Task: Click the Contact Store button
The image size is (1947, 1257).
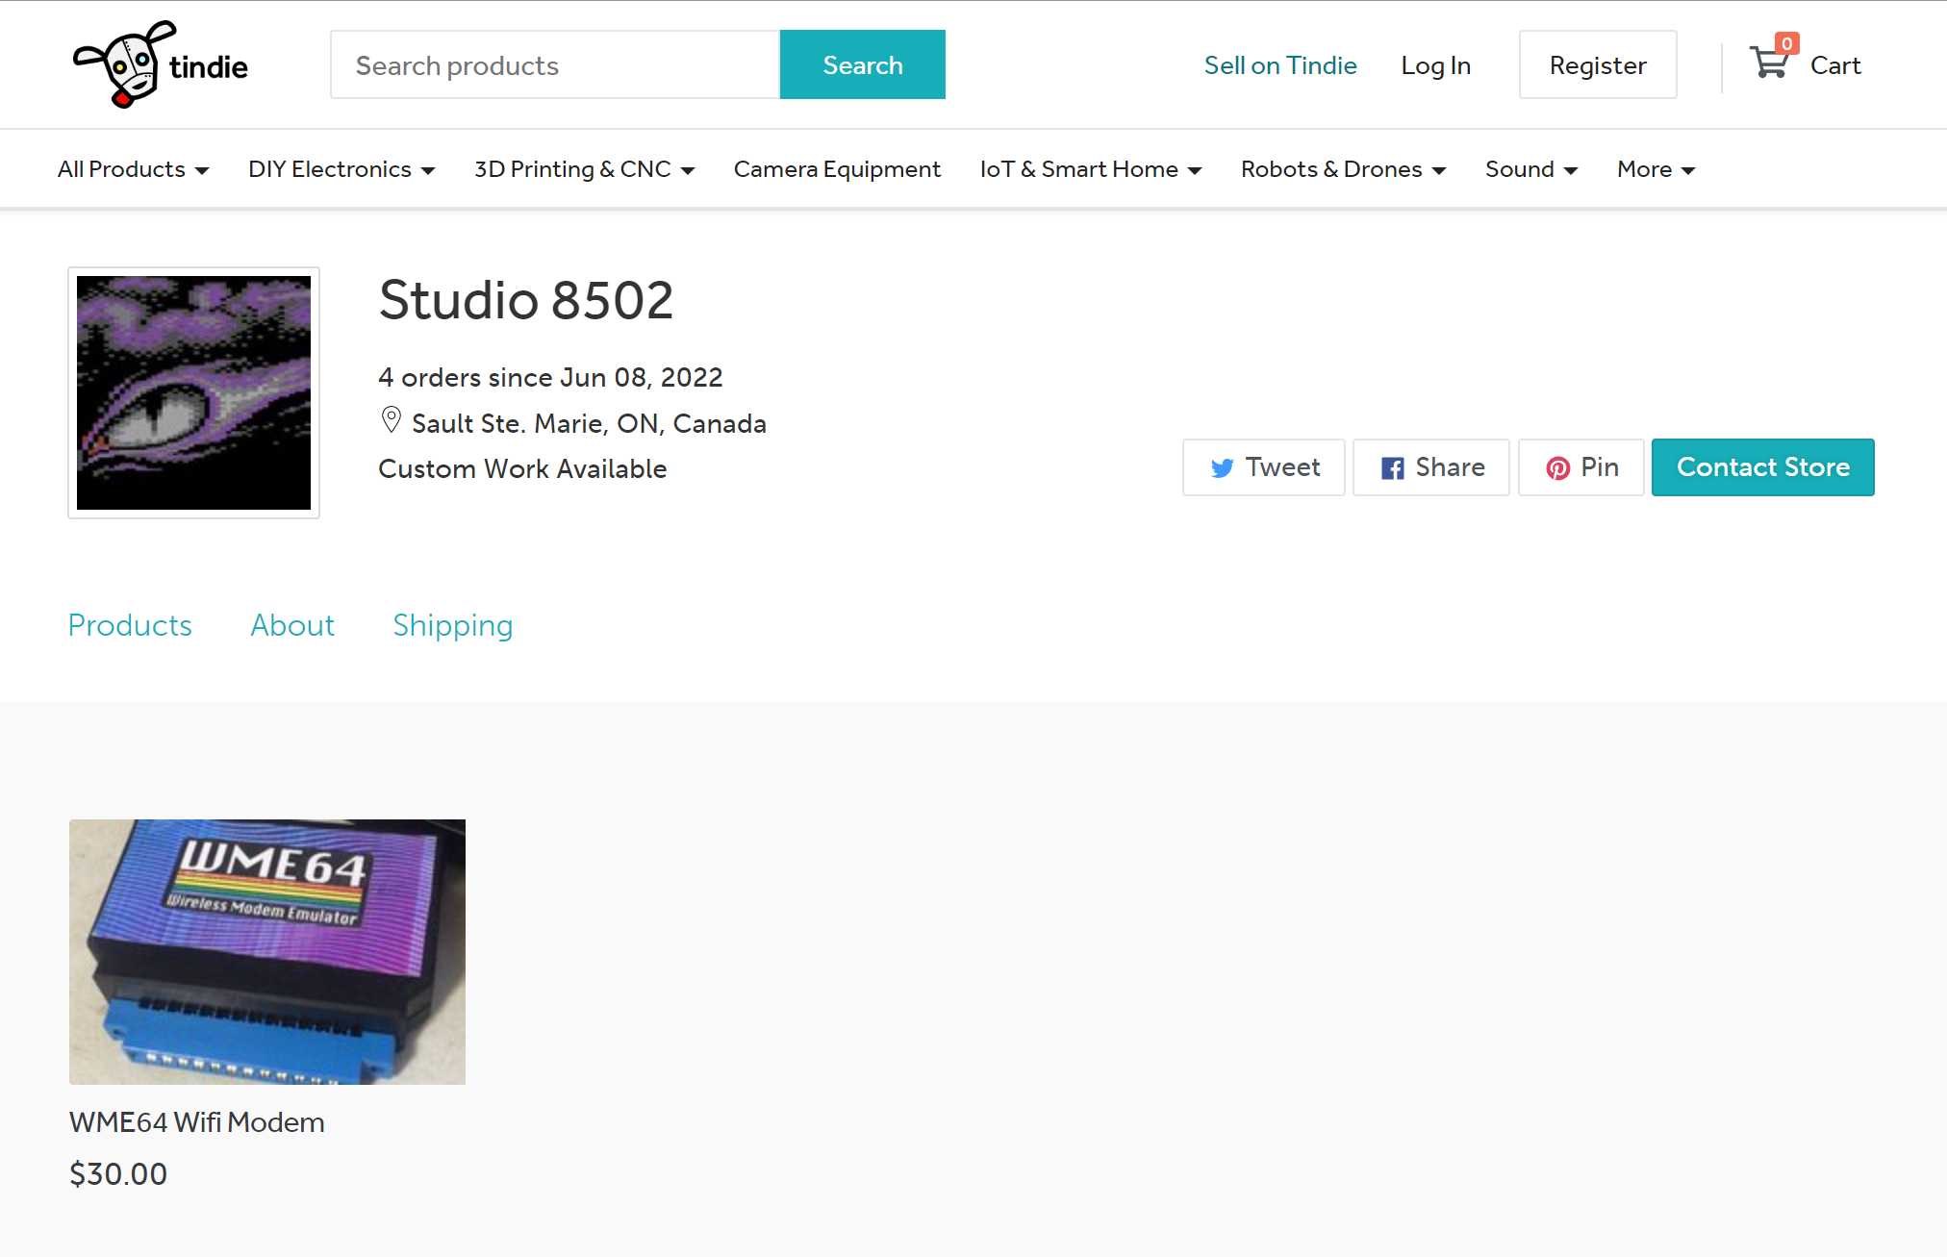Action: [x=1763, y=467]
